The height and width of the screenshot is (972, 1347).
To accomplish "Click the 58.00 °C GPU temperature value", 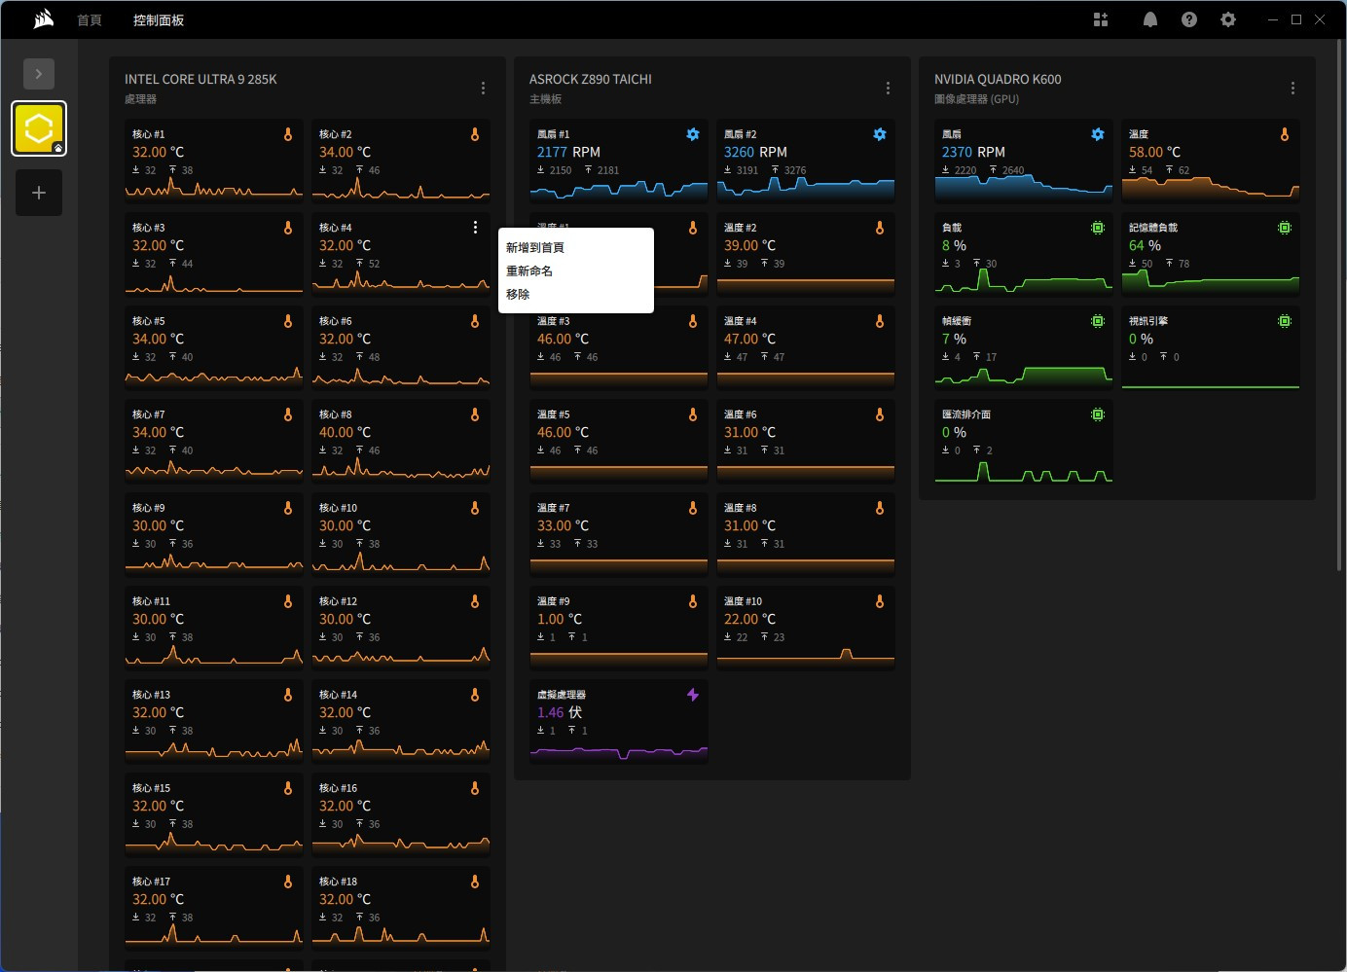I will coord(1154,152).
